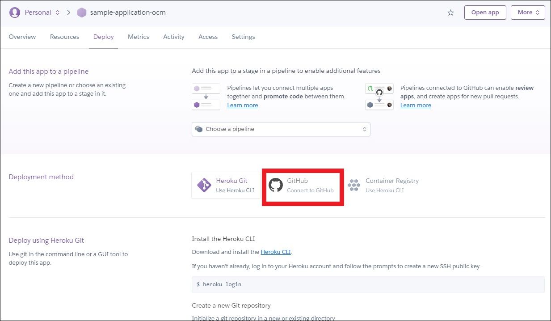Image resolution: width=551 pixels, height=321 pixels.
Task: Select the Container Registry deployment method icon
Action: pyautogui.click(x=353, y=185)
